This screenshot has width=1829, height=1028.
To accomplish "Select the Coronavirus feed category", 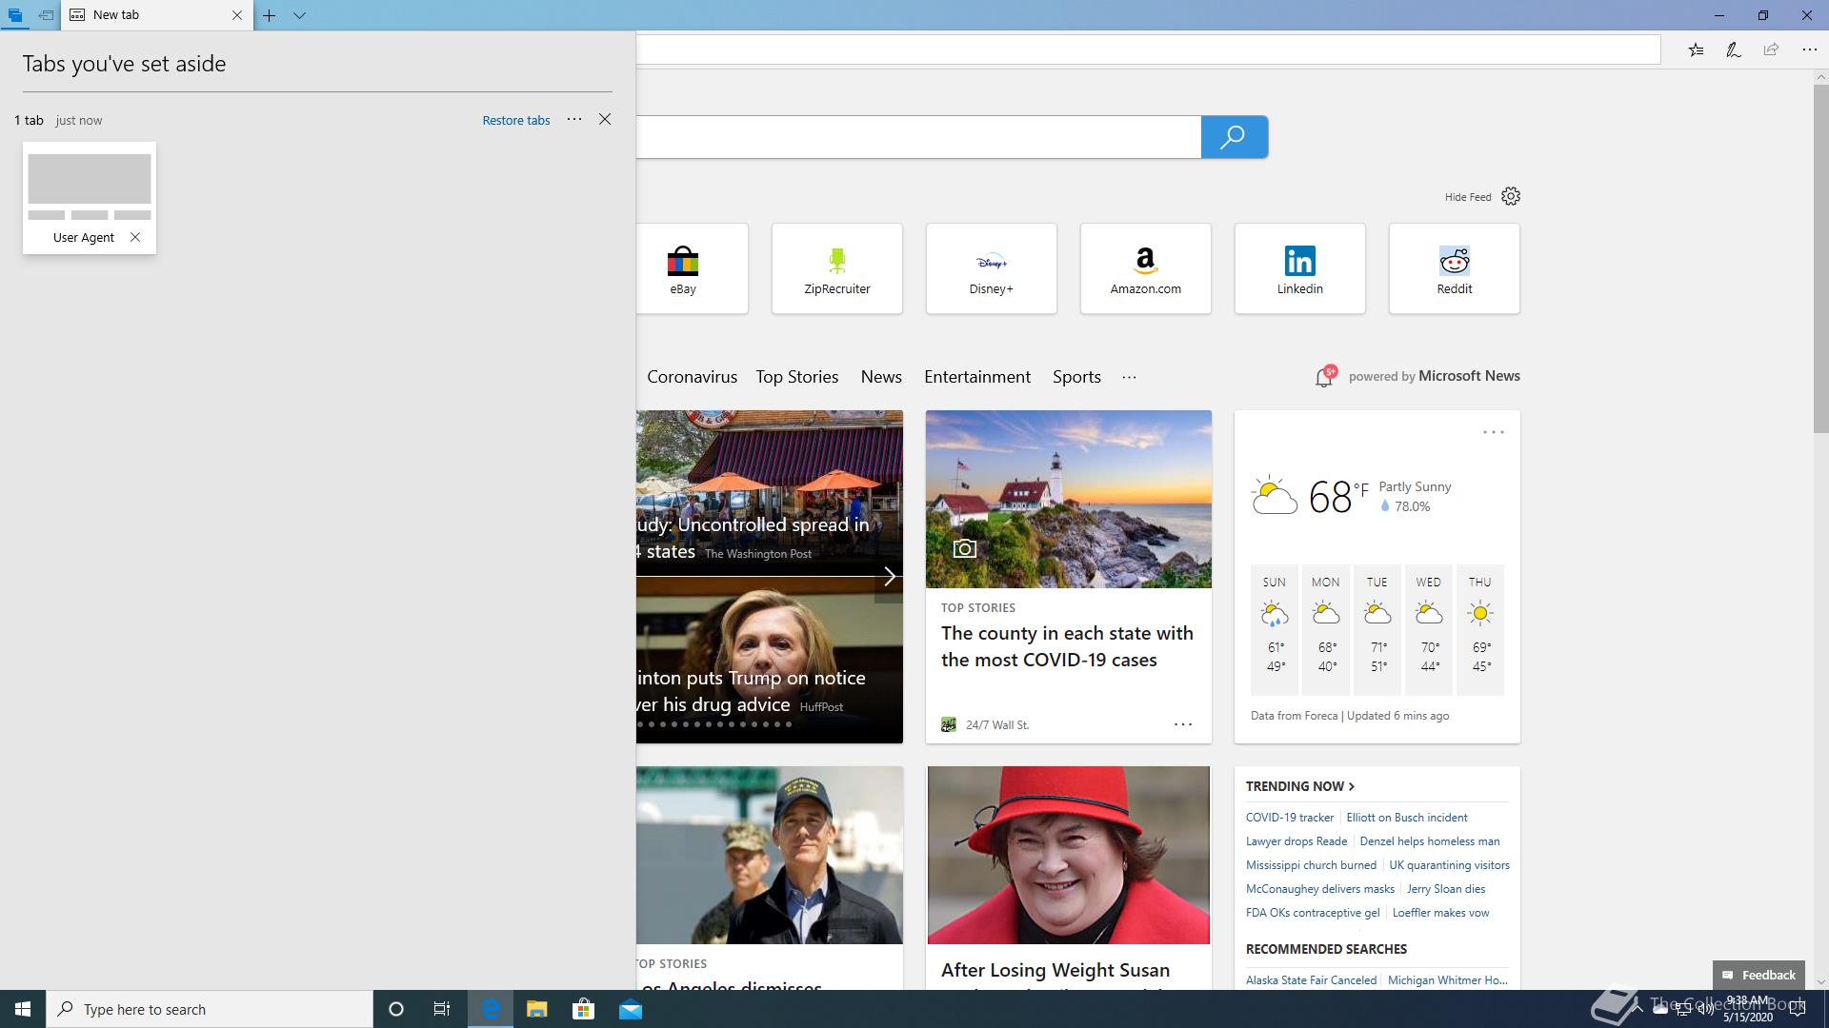I will (x=692, y=377).
